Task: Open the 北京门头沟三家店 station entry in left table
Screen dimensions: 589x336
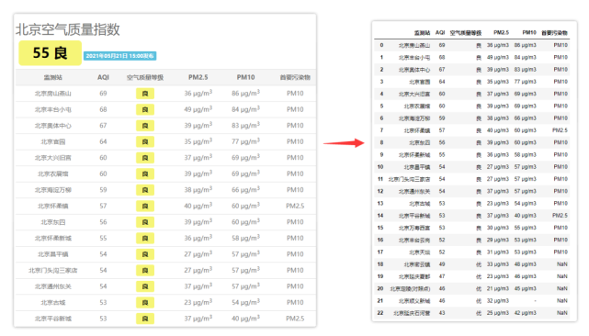Action: coord(53,270)
